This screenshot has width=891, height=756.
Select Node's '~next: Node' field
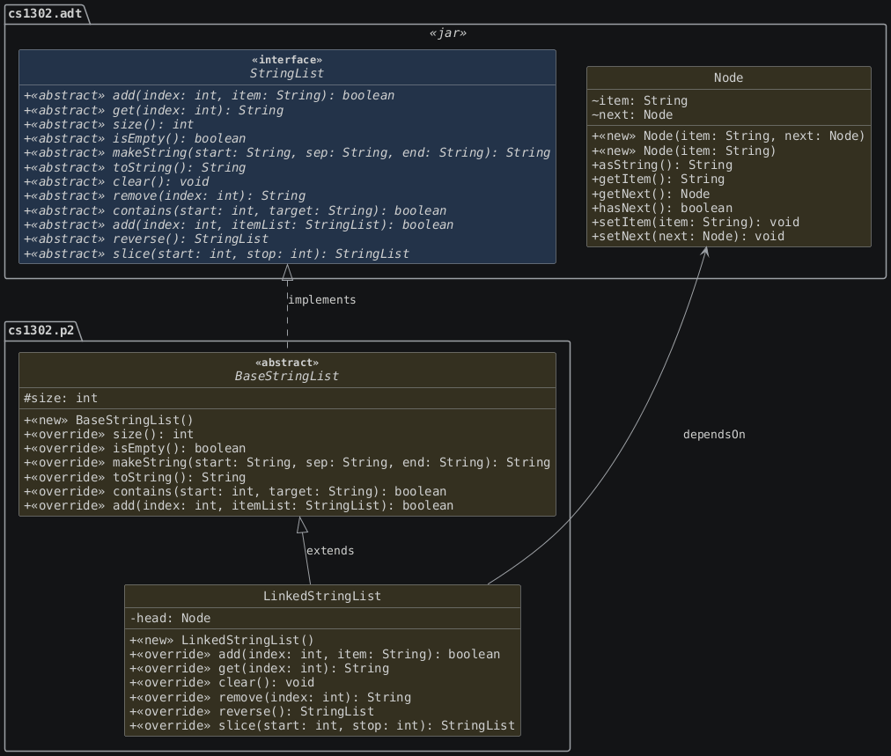pyautogui.click(x=632, y=114)
